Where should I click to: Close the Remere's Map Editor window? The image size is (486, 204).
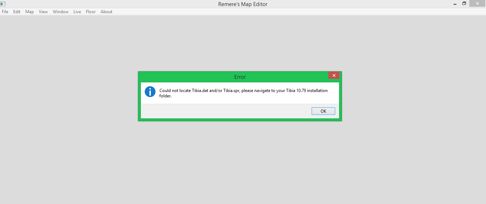tap(477, 4)
